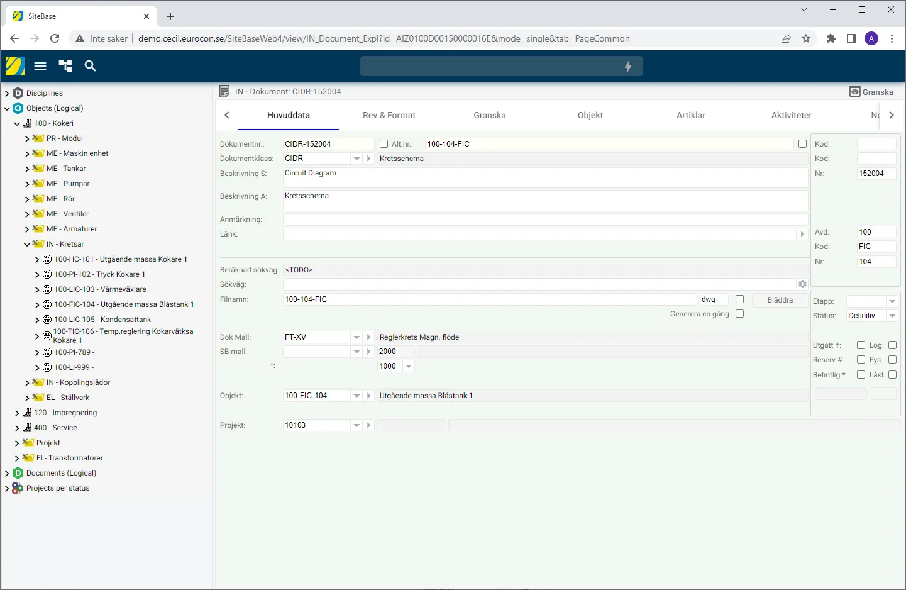Screen dimensions: 906x590
Task: Open the Dok Mall FT-XV dropdown
Action: pos(356,337)
